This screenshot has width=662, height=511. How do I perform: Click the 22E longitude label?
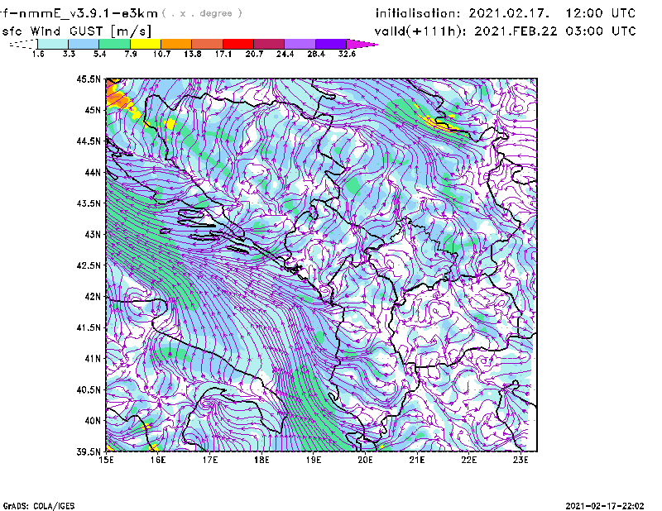pos(468,460)
